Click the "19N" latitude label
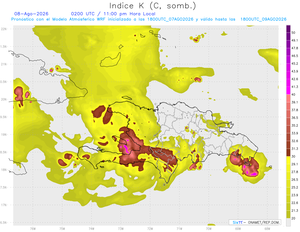300x232 pixels. (x=4, y=134)
